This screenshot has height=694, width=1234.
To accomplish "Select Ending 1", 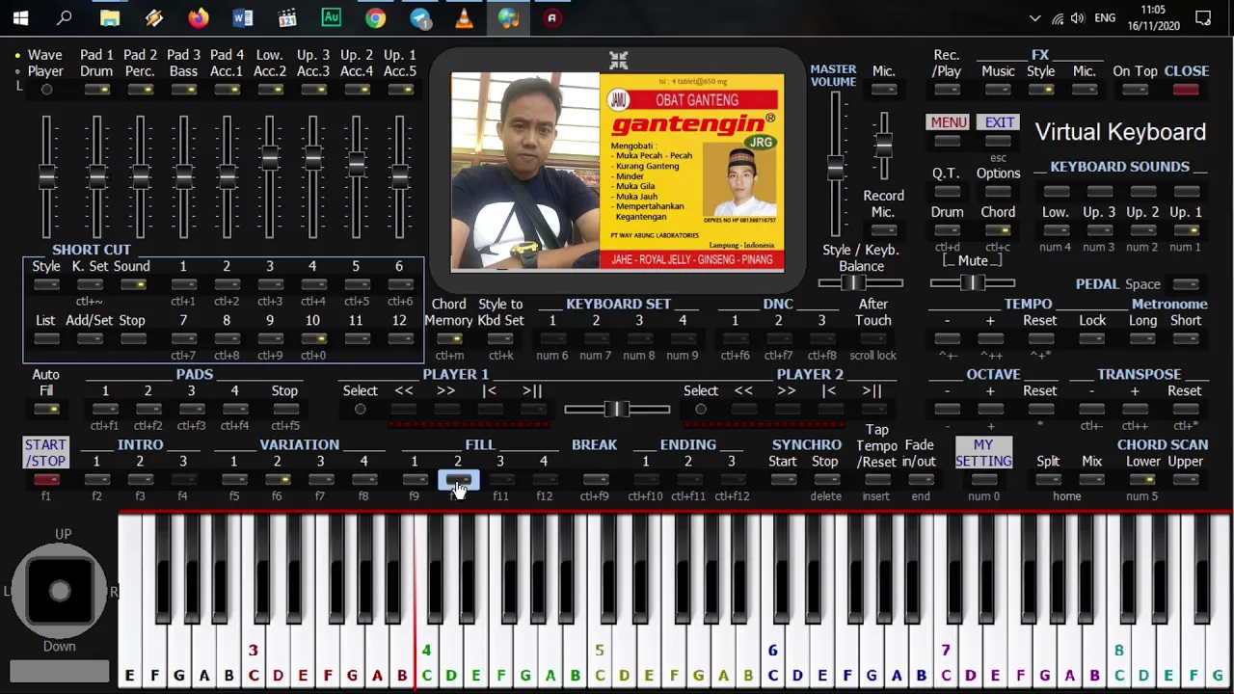I will tap(645, 480).
